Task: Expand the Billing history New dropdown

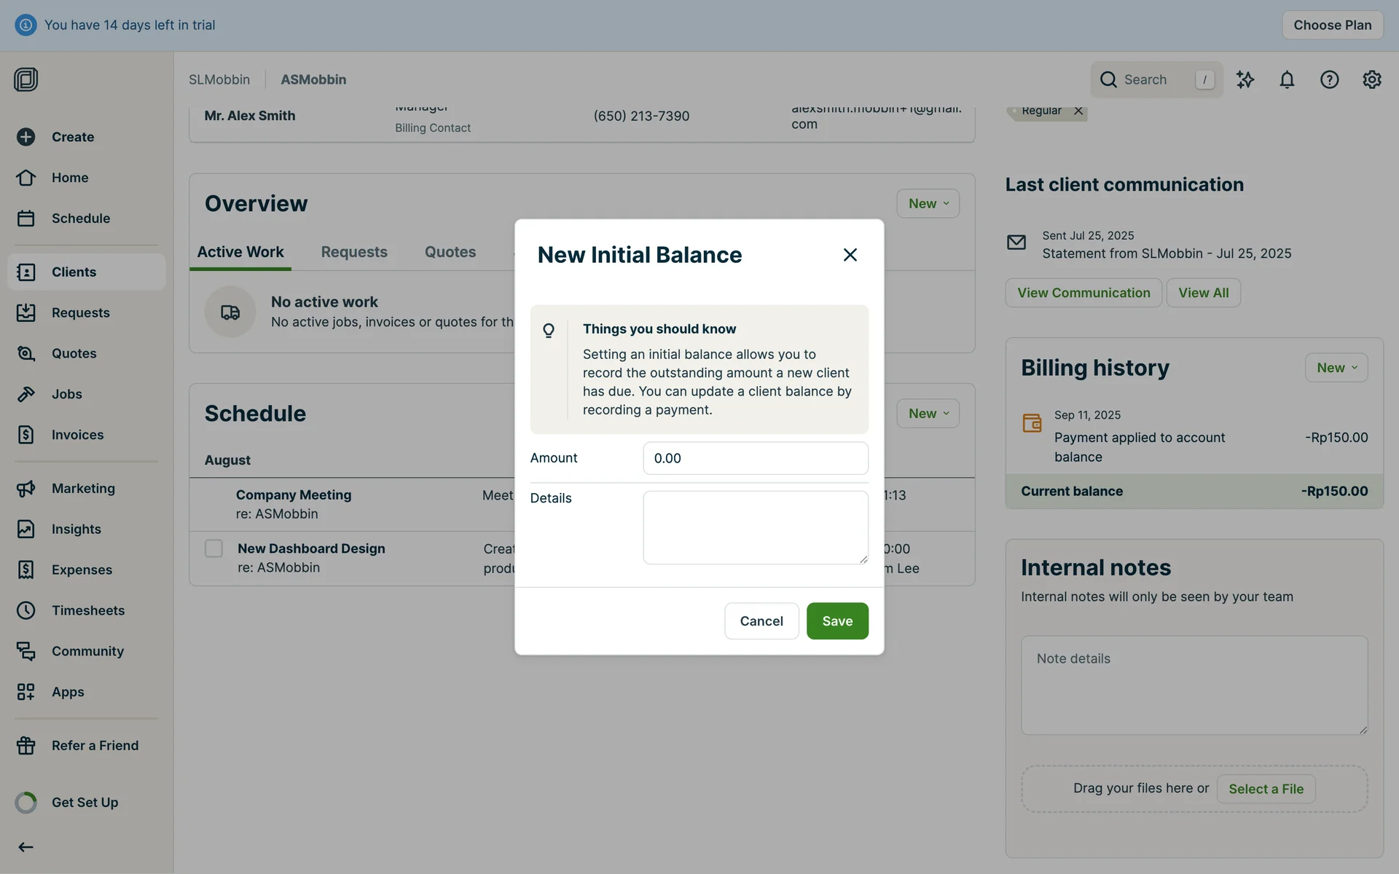Action: [x=1336, y=368]
